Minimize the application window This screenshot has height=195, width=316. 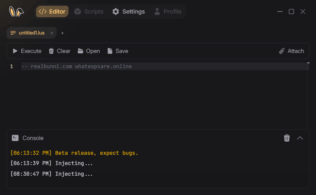click(280, 11)
